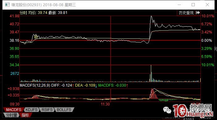Click the 0.00% percentage label

click(206, 41)
